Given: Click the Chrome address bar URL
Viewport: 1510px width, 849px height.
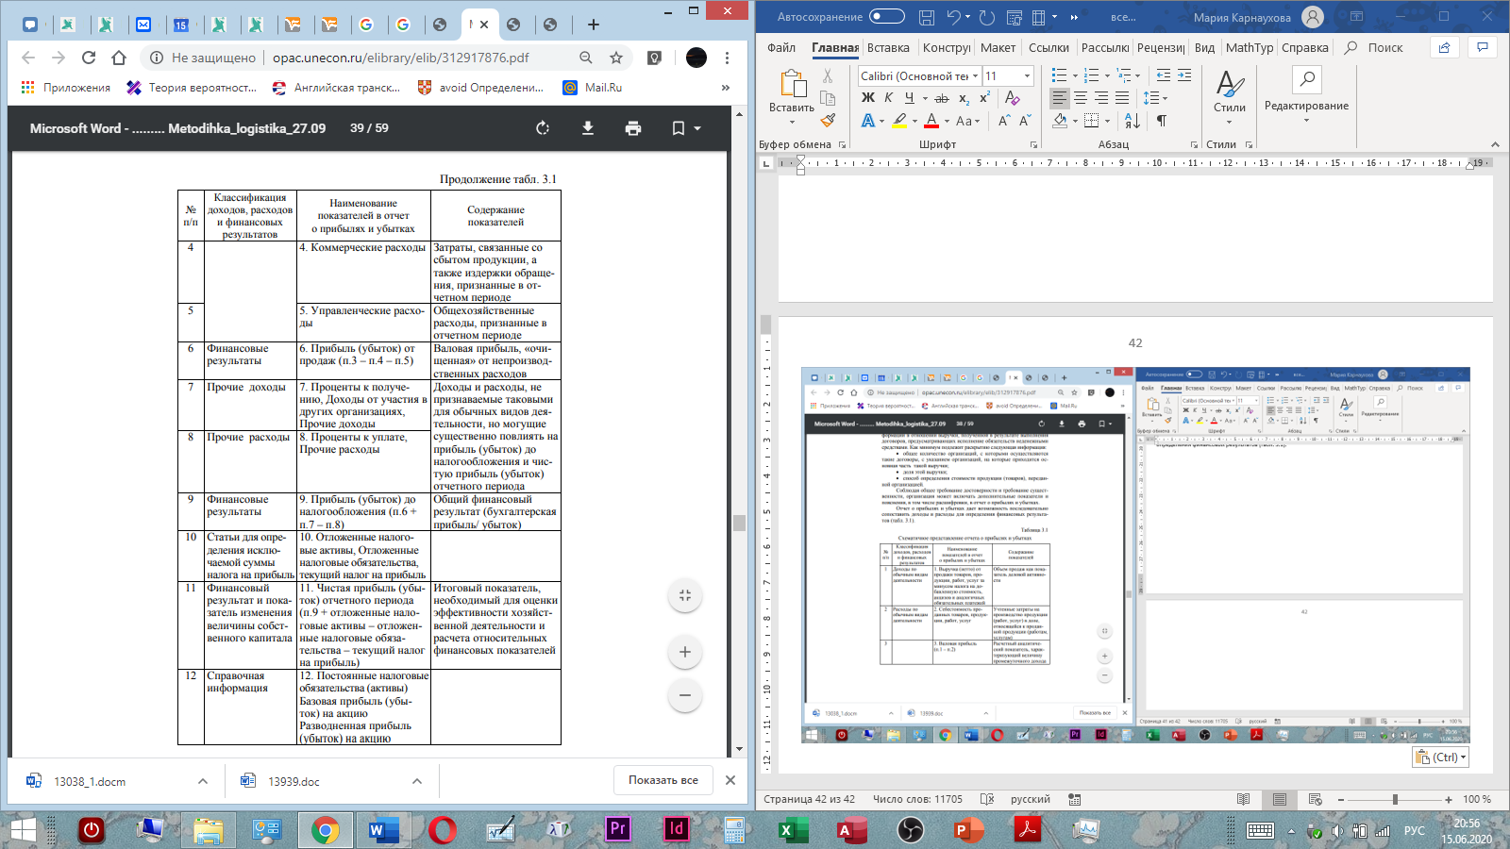Looking at the screenshot, I should click(x=400, y=58).
